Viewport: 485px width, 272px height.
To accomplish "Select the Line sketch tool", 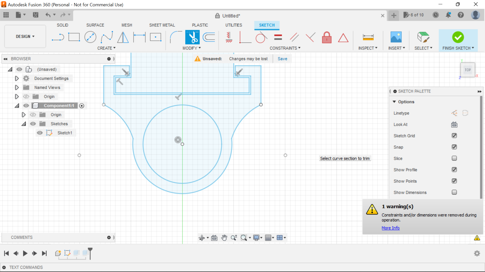I will (58, 37).
